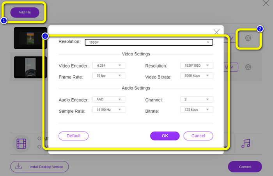Select the second video thumbnail

click(x=30, y=67)
